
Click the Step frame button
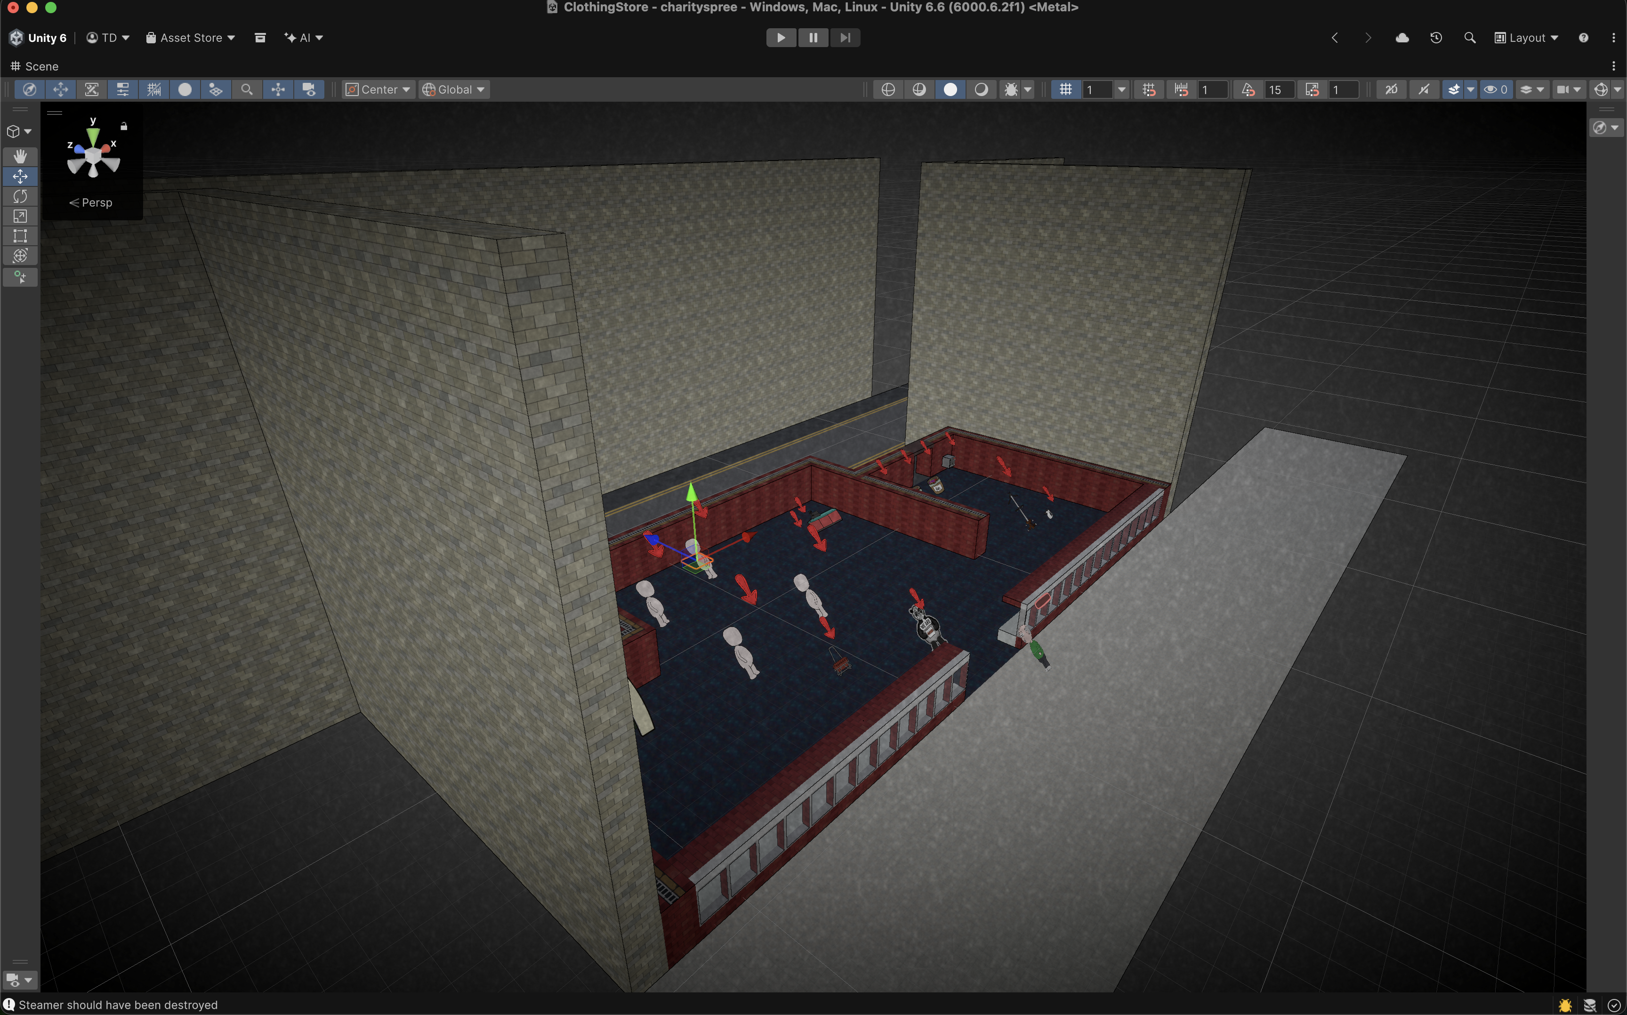[845, 38]
